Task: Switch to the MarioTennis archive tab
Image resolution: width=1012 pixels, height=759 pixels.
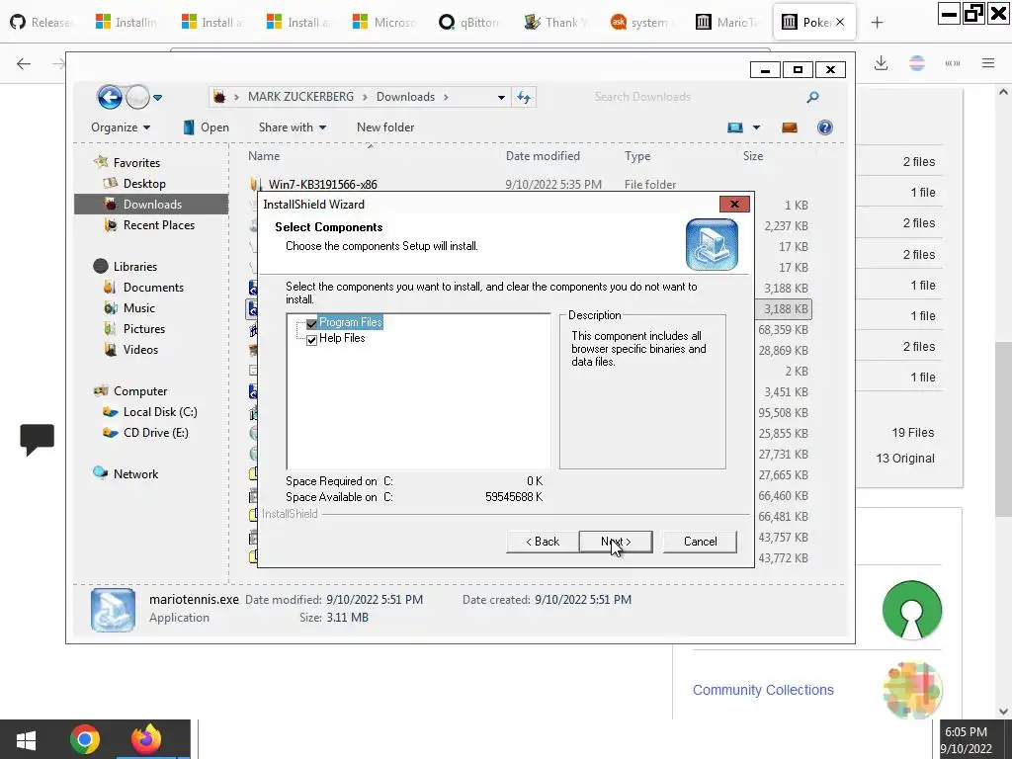Action: coord(727,23)
